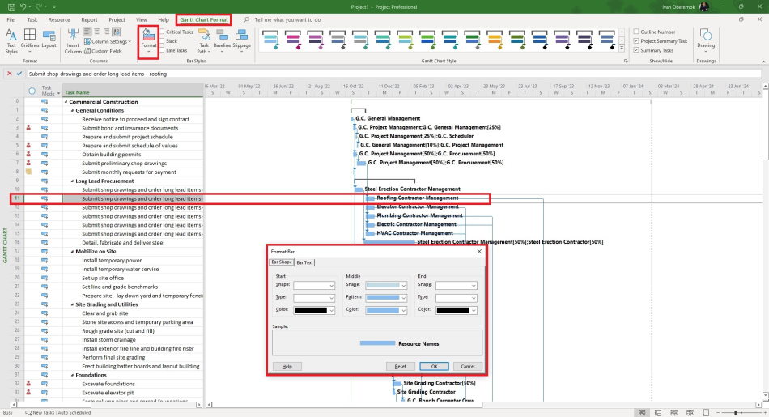
Task: Click the Tell me what you want search box
Action: point(287,19)
